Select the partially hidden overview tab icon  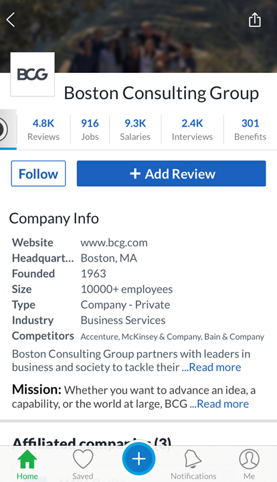8,129
